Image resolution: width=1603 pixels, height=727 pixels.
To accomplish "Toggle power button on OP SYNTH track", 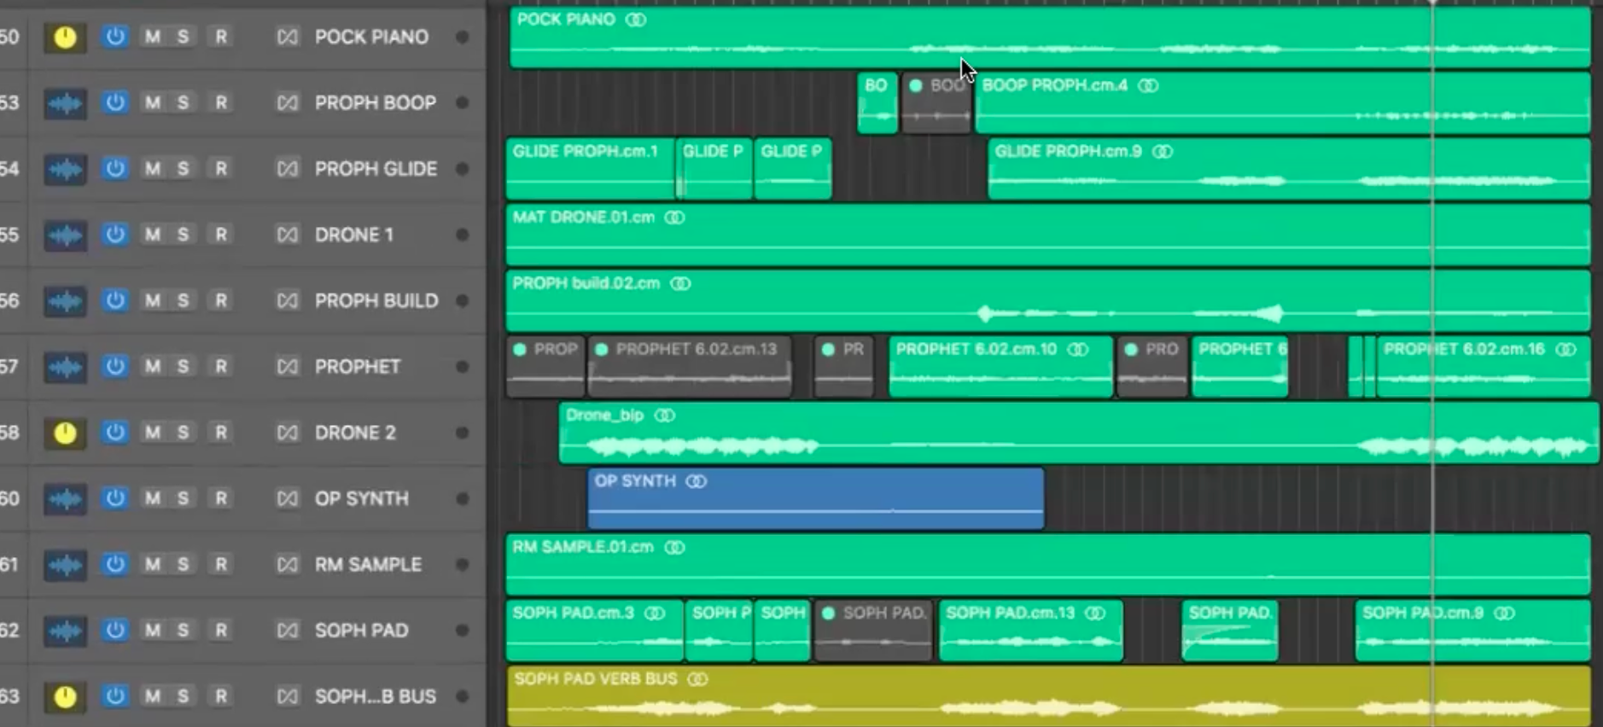I will 114,498.
